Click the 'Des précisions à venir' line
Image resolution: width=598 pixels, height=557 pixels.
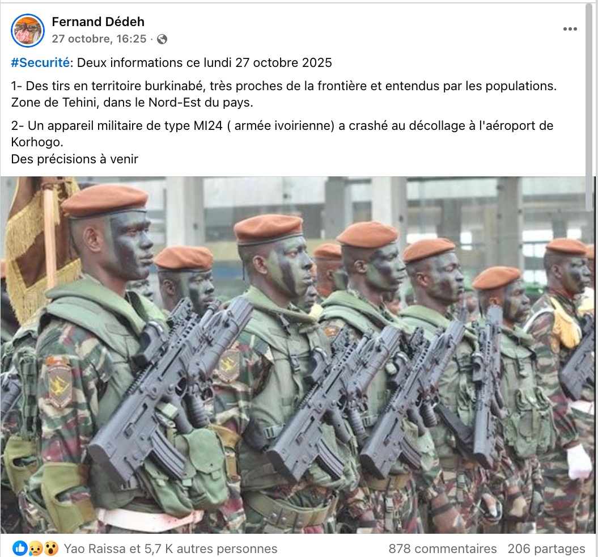click(x=74, y=159)
